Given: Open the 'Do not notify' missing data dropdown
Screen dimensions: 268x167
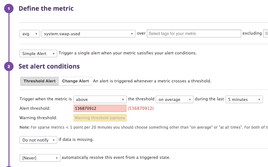Looking at the screenshot, I should [x=38, y=140].
